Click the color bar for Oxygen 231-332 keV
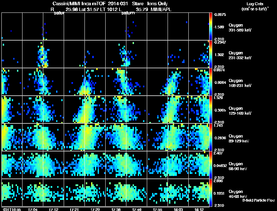 (x=211, y=54)
